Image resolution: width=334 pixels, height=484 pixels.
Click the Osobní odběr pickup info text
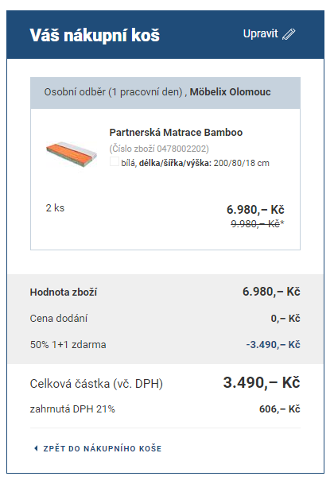pyautogui.click(x=113, y=92)
